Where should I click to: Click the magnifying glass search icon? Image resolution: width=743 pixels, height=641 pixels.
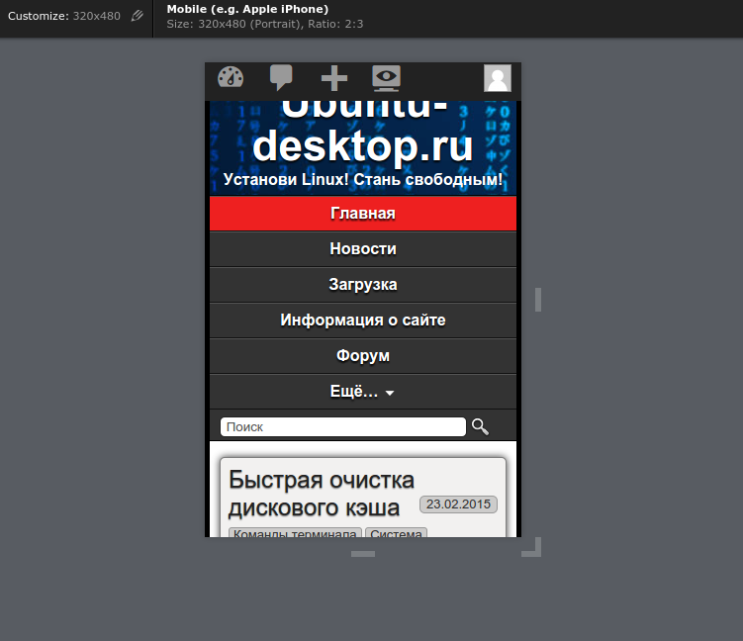[x=480, y=426]
